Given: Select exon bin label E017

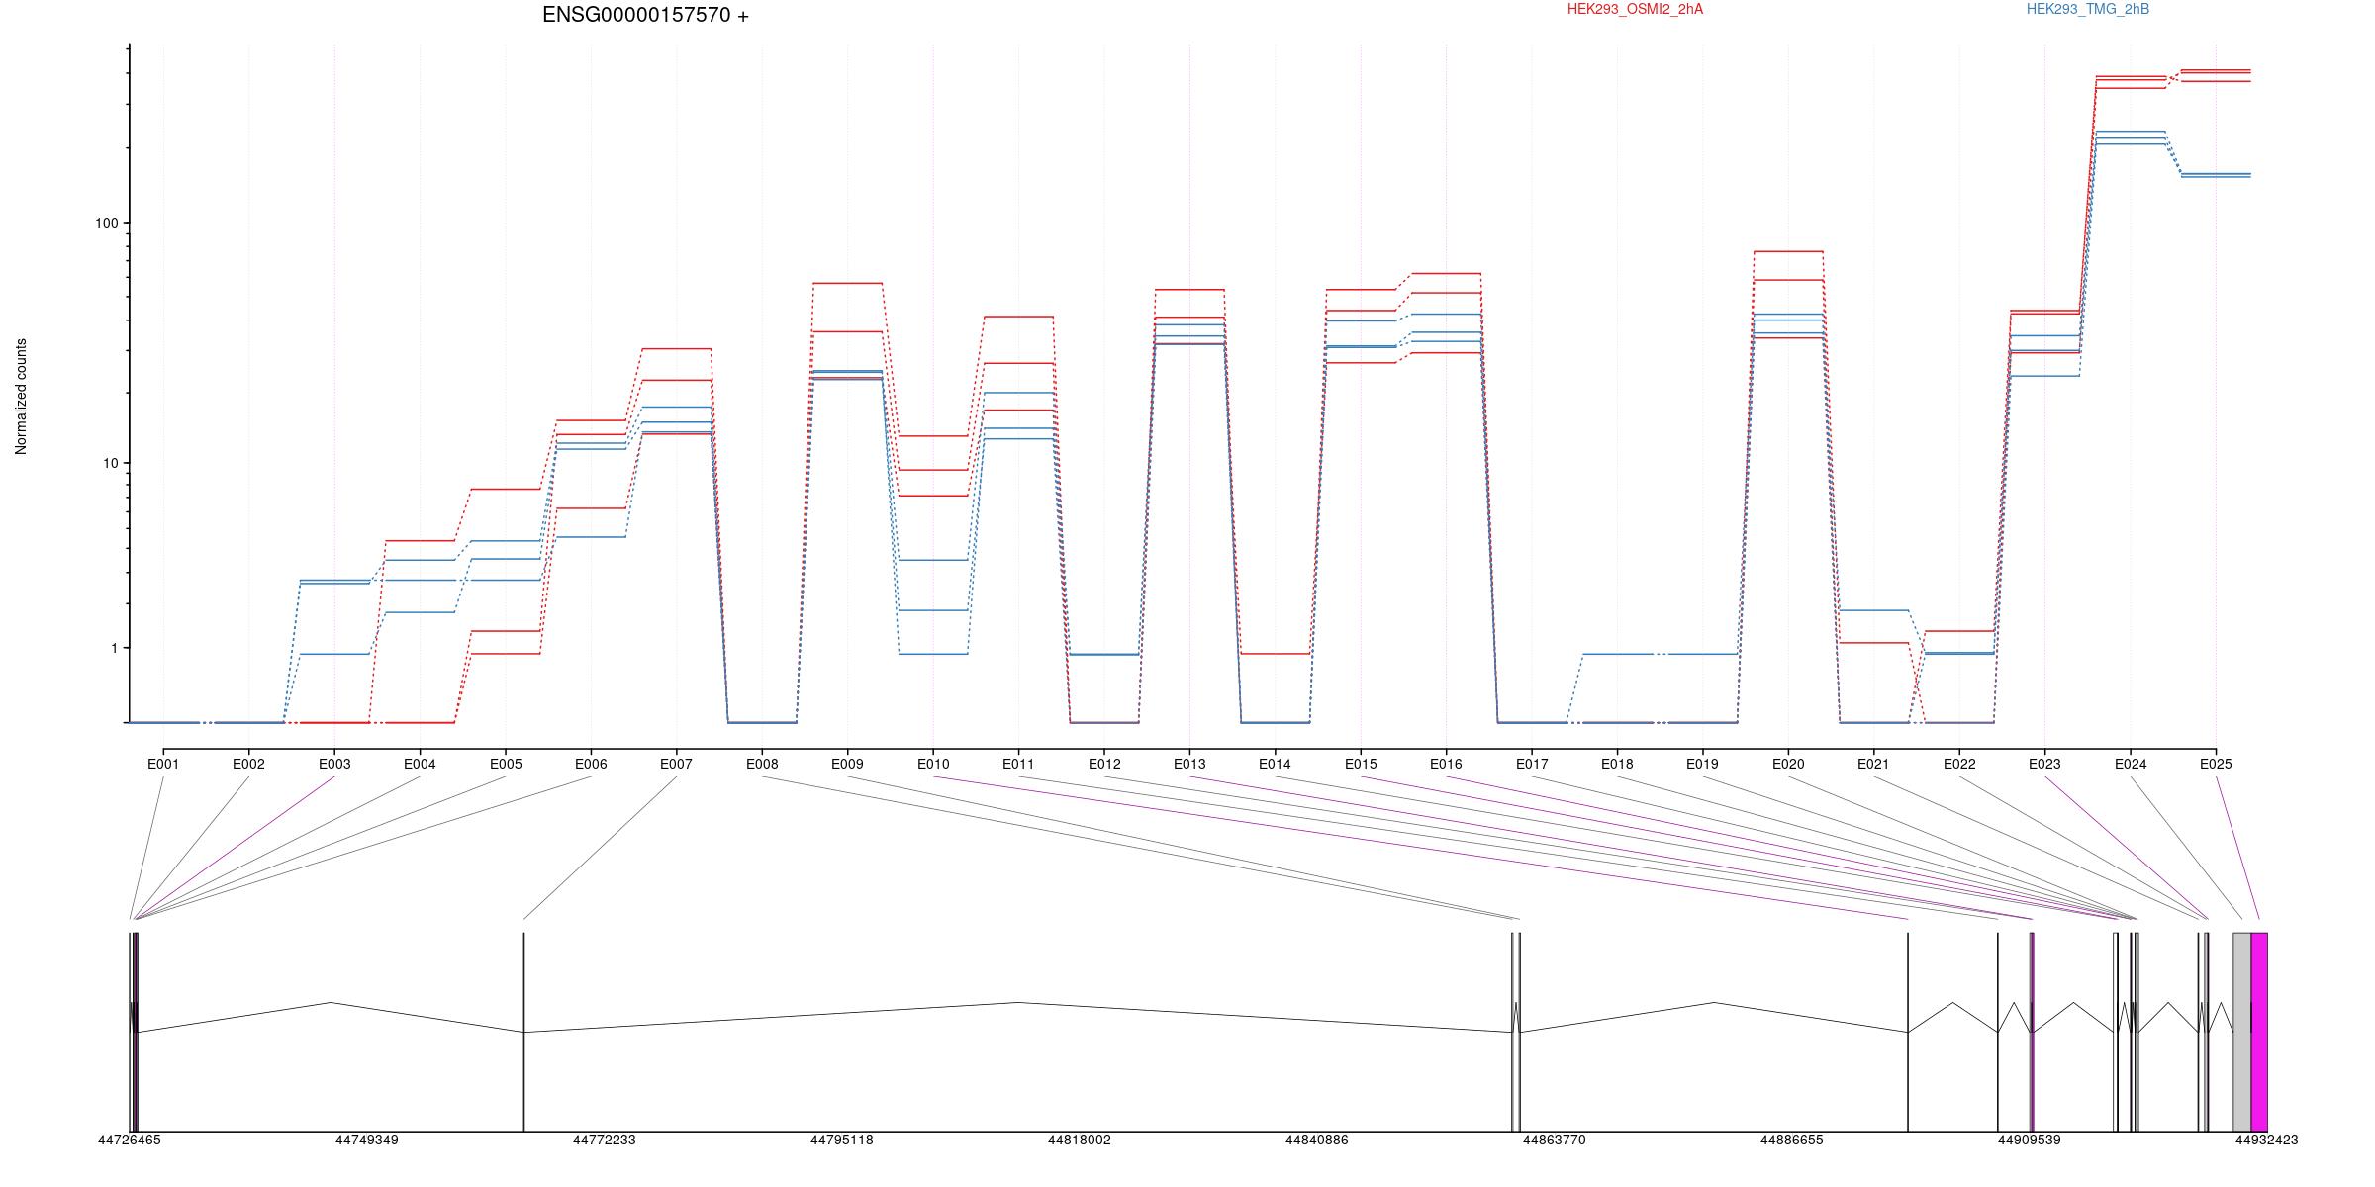Looking at the screenshot, I should click(x=1532, y=764).
